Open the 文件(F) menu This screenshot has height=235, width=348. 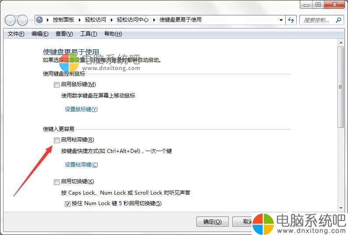pyautogui.click(x=16, y=34)
